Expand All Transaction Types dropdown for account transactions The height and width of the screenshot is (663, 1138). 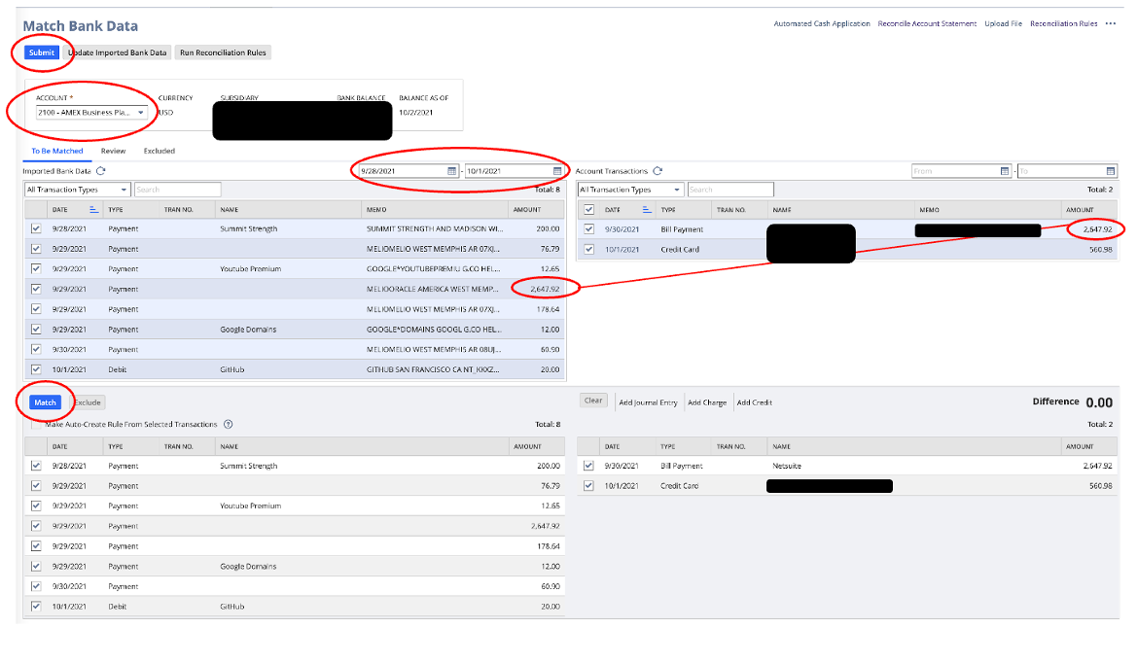pos(630,190)
